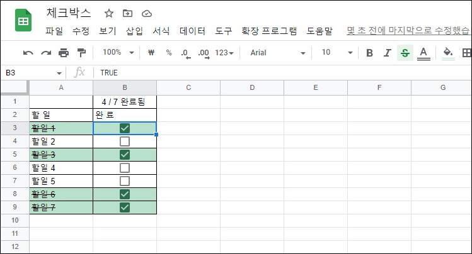Uncheck the 할일 3 checkbox

tap(125, 155)
